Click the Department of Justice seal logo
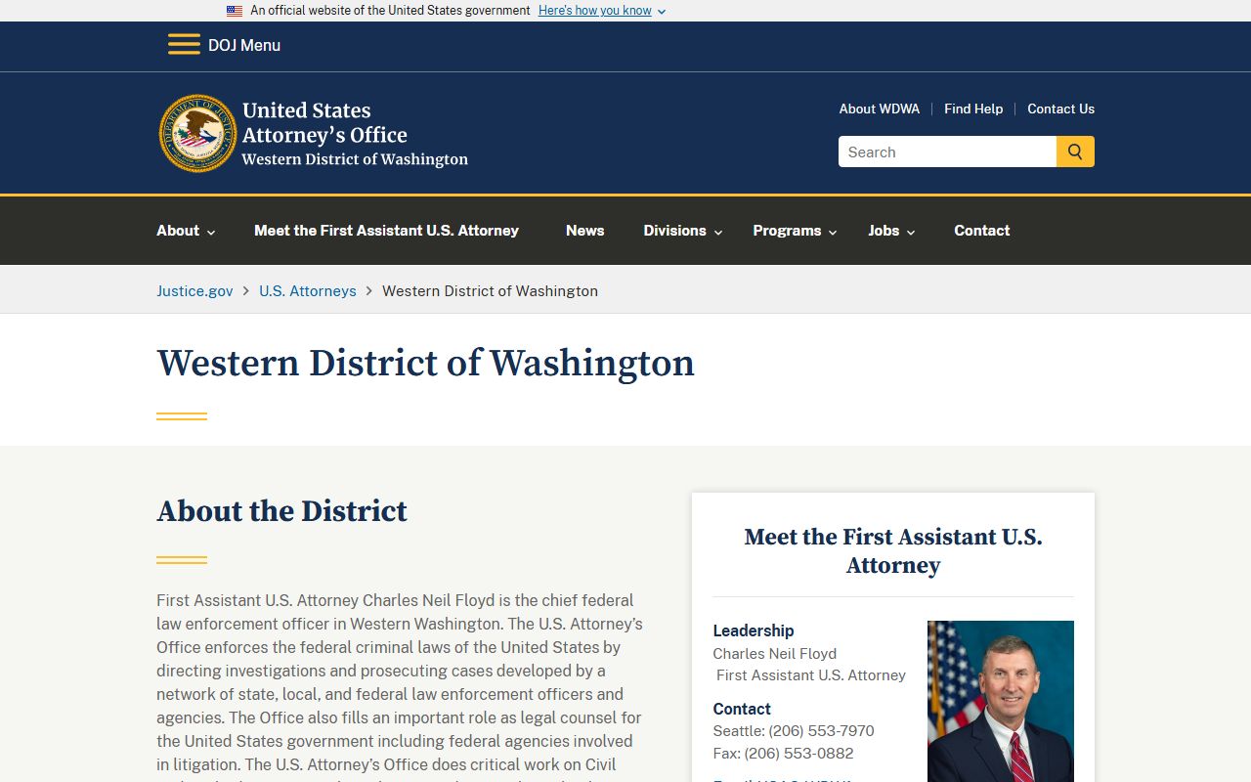This screenshot has width=1251, height=782. (198, 134)
